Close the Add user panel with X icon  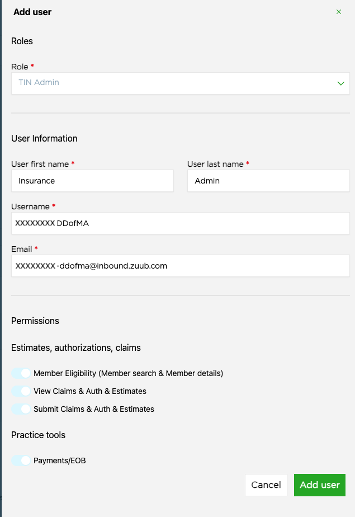pyautogui.click(x=338, y=12)
